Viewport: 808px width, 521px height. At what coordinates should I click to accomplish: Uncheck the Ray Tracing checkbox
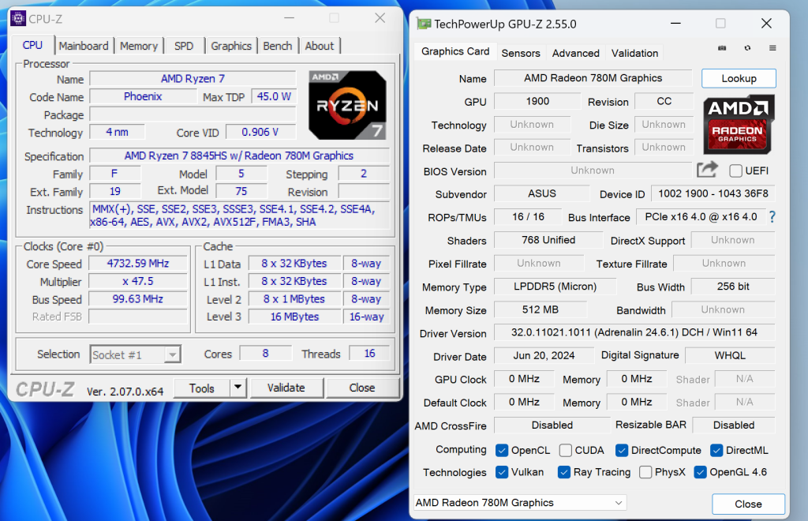tap(563, 472)
